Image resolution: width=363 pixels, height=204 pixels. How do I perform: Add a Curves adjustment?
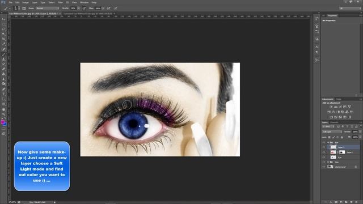(340, 107)
